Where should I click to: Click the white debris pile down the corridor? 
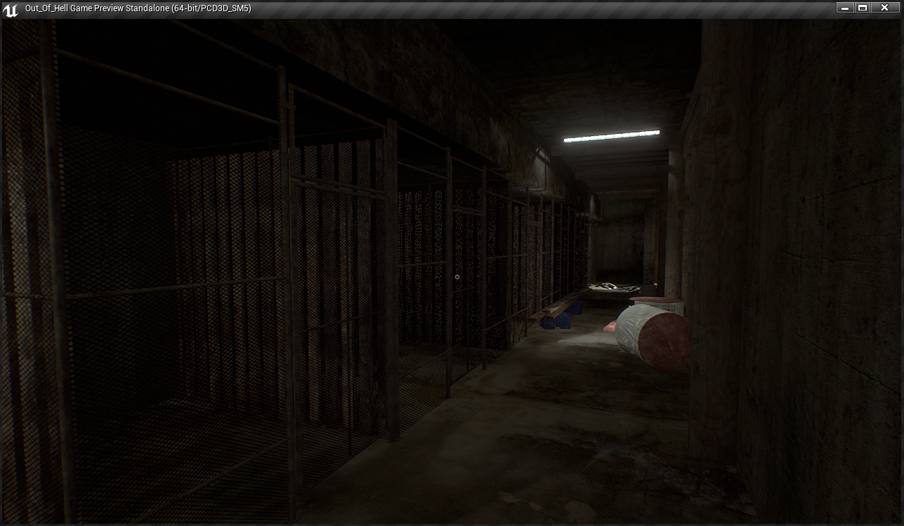(x=613, y=286)
